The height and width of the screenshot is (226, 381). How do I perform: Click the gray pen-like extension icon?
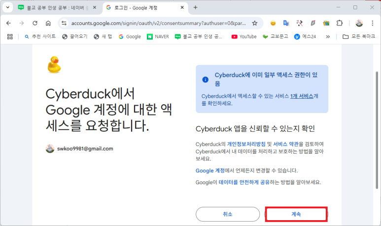313,23
